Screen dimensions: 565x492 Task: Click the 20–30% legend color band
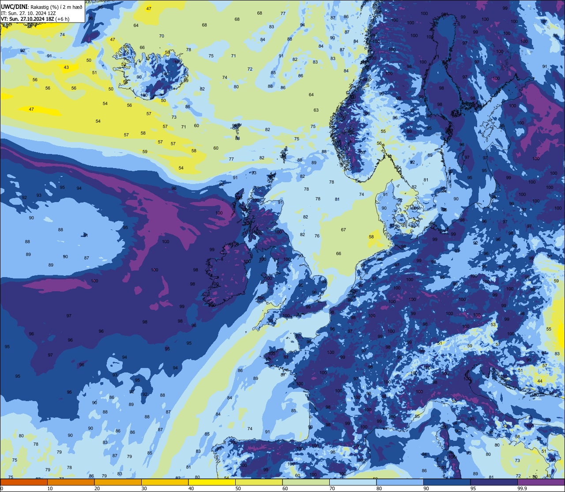[118, 482]
